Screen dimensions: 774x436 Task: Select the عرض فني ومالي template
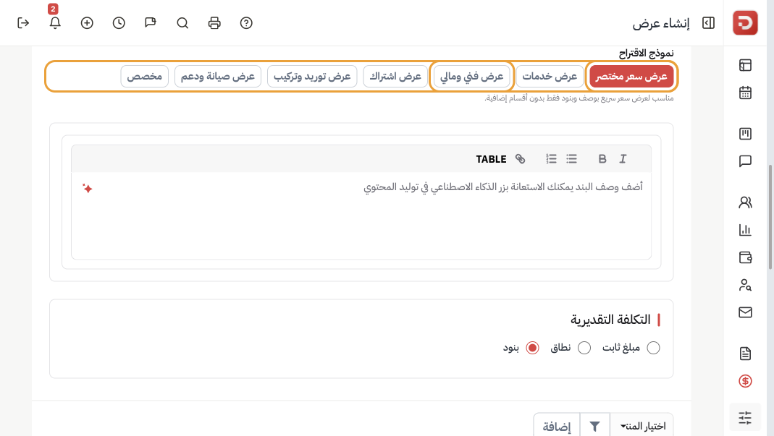(x=471, y=77)
